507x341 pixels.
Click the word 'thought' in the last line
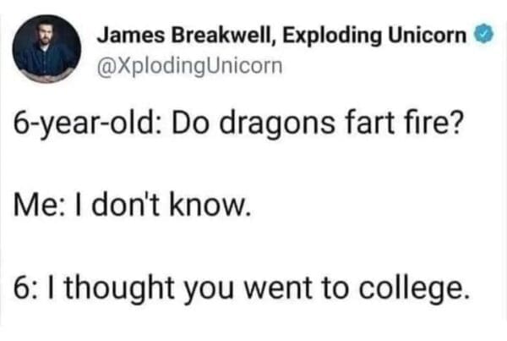tap(120, 287)
